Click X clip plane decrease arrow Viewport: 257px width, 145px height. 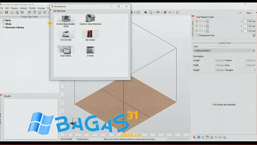click(205, 21)
